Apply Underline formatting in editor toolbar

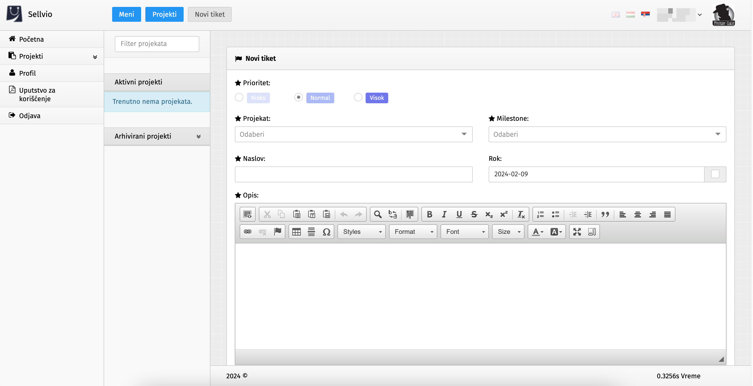coord(459,214)
